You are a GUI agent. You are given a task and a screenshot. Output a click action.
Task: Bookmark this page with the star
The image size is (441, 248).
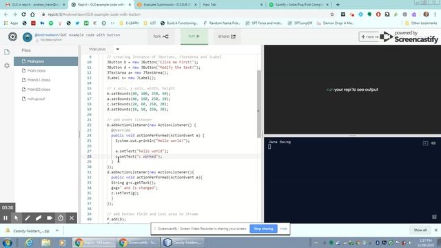(332, 14)
